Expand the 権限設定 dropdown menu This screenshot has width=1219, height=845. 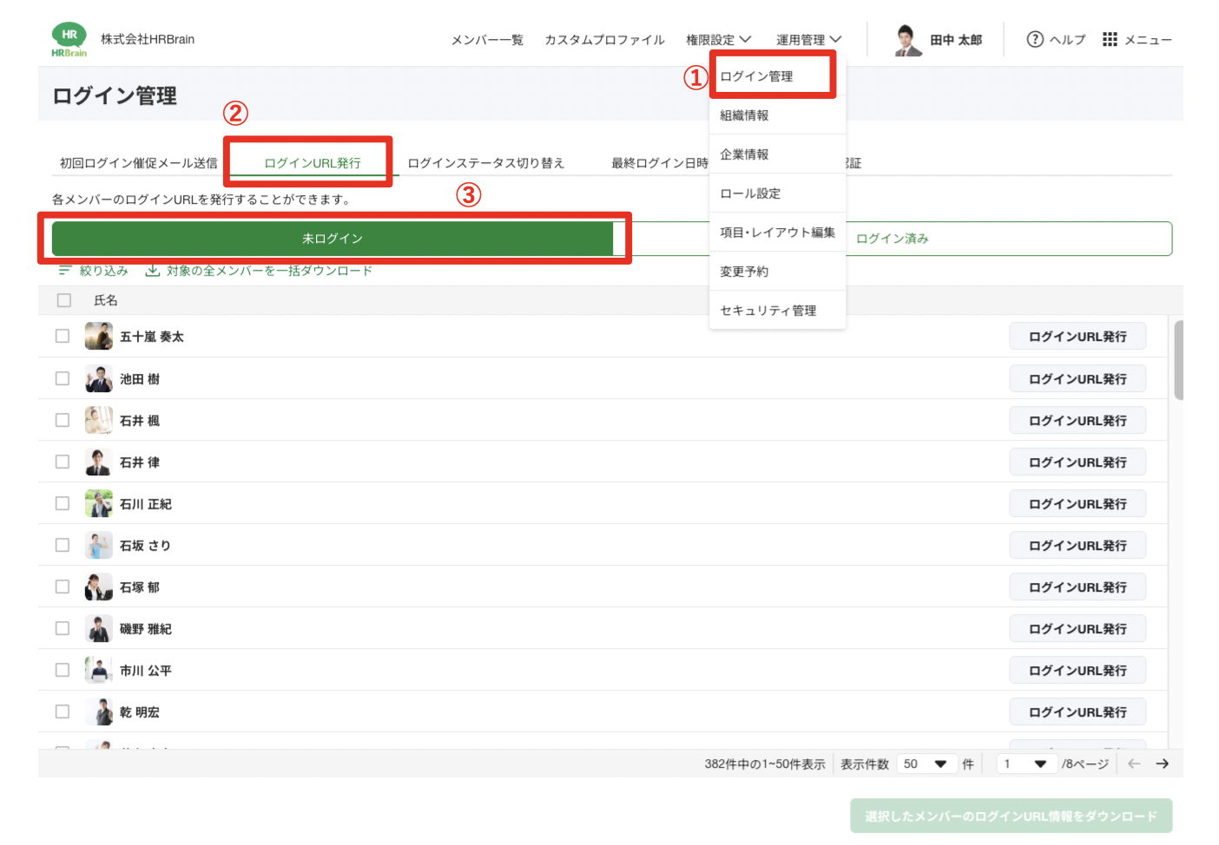[718, 40]
